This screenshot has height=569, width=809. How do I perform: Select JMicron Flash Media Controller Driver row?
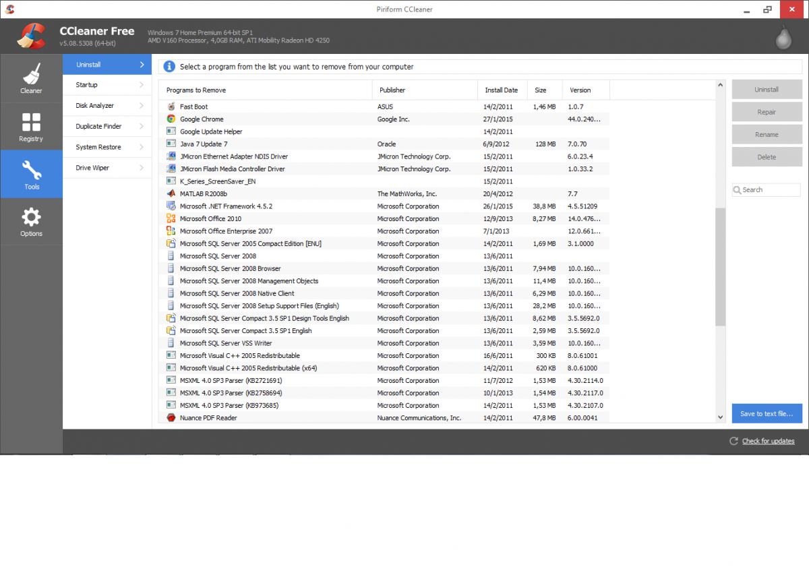(385, 169)
